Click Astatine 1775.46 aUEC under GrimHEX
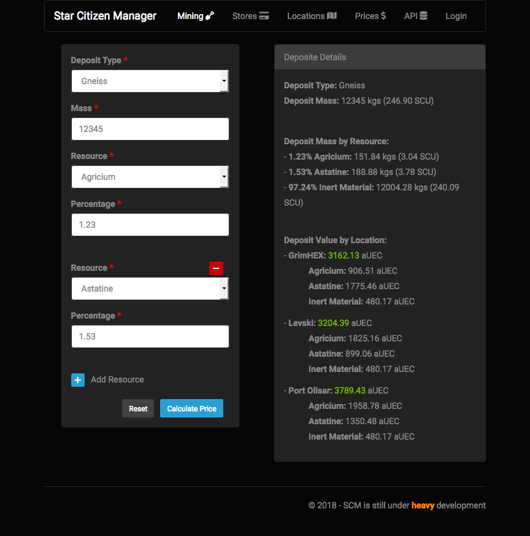The height and width of the screenshot is (536, 530). point(354,286)
